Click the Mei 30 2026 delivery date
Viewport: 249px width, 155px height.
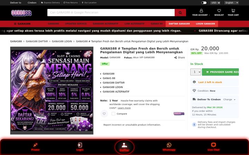(215, 107)
